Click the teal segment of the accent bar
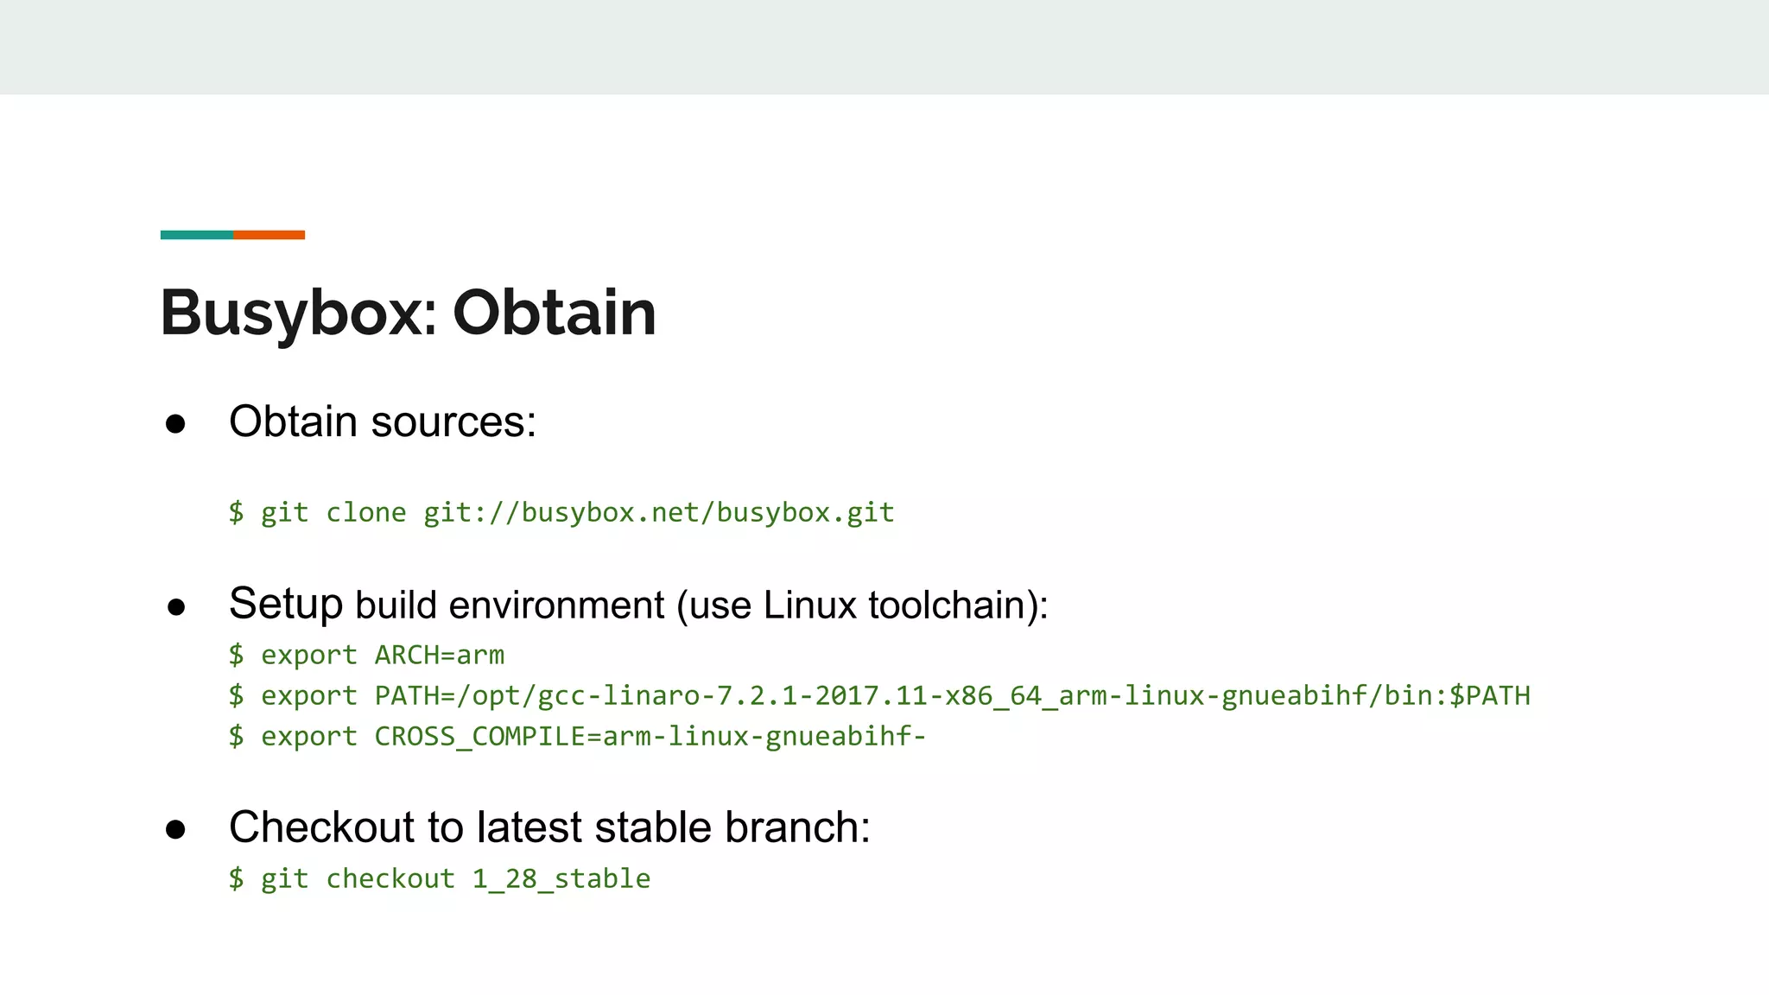The image size is (1769, 995). point(196,235)
